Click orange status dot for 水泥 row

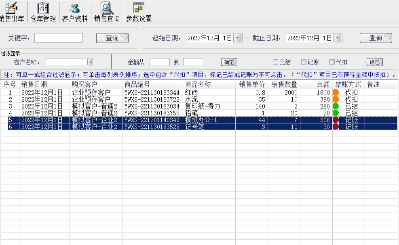click(336, 99)
